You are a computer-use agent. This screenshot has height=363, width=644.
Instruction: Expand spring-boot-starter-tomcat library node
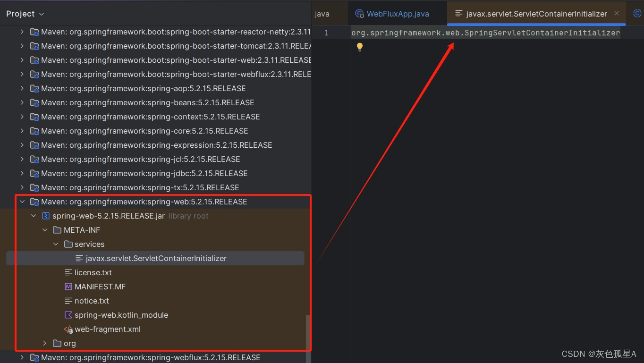click(x=22, y=46)
